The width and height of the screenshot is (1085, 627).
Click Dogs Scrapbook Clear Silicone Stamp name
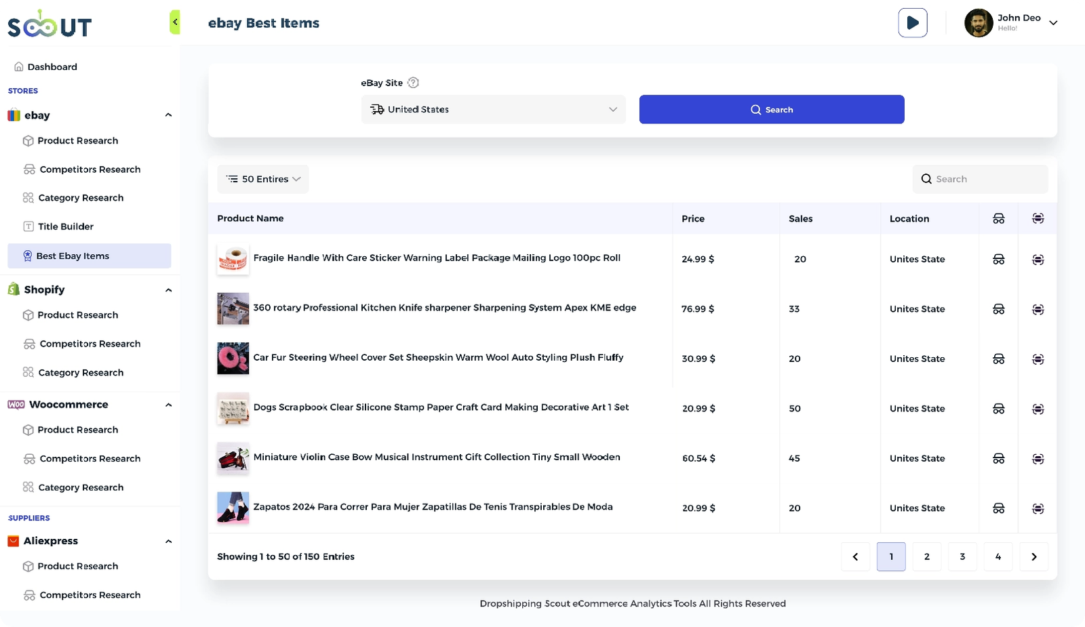point(441,407)
